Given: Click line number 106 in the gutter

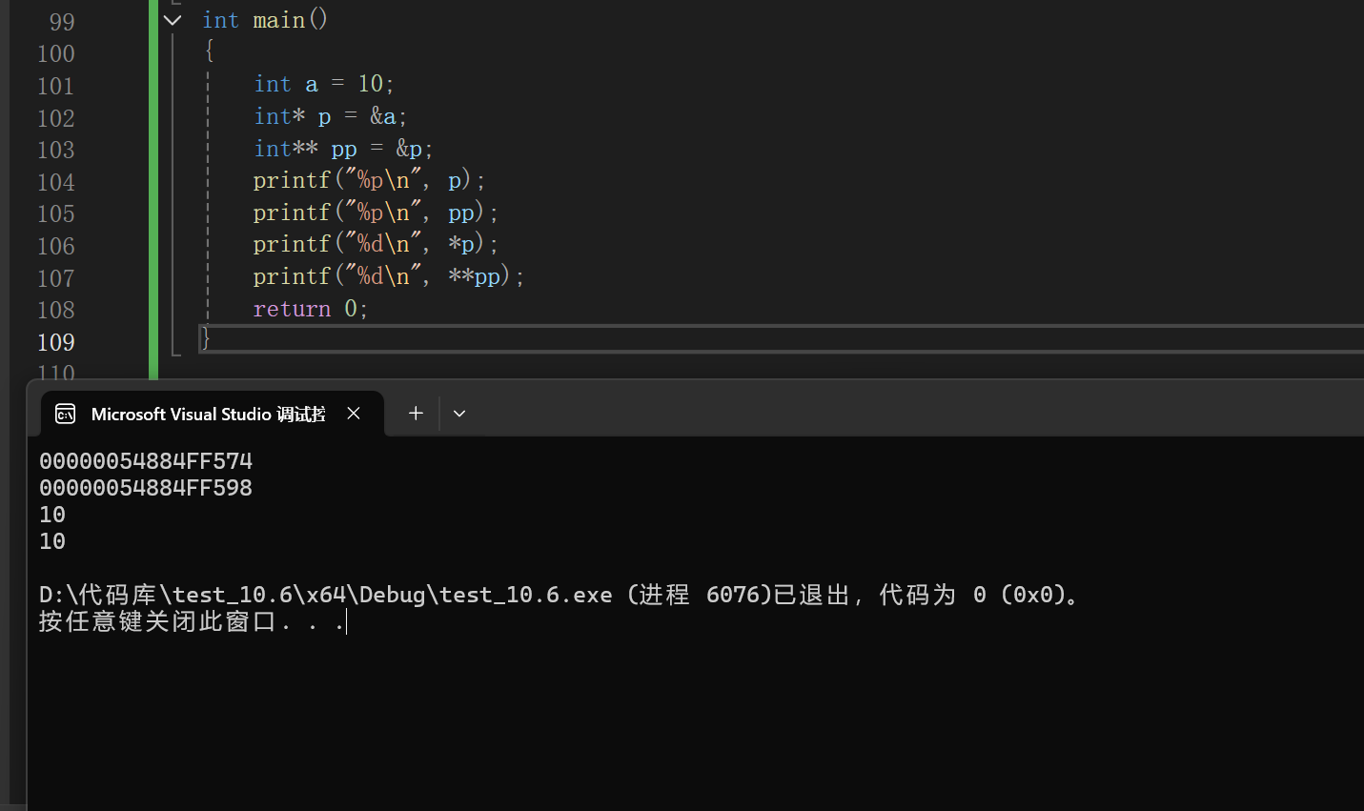Looking at the screenshot, I should 55,246.
